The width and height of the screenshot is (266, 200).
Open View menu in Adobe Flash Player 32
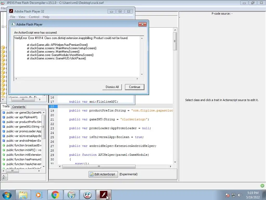click(22, 17)
